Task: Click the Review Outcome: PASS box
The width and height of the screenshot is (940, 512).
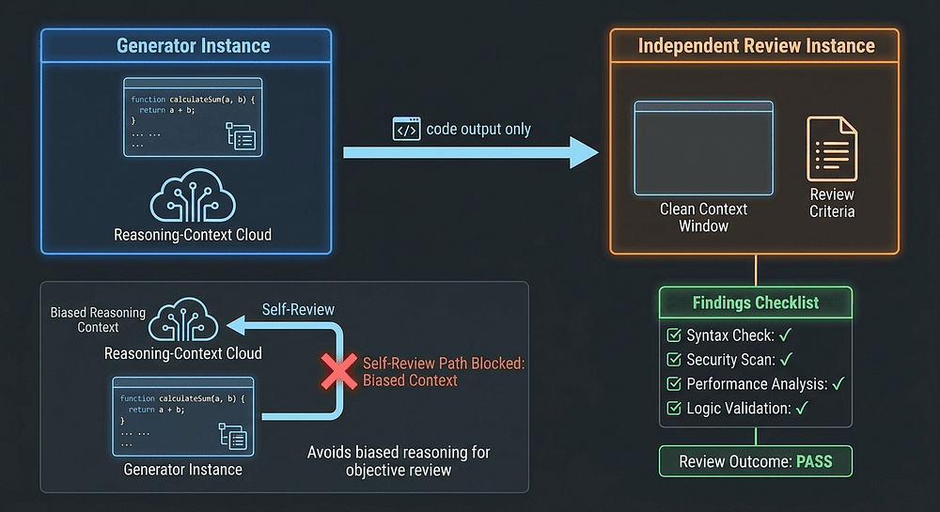Action: [x=756, y=461]
